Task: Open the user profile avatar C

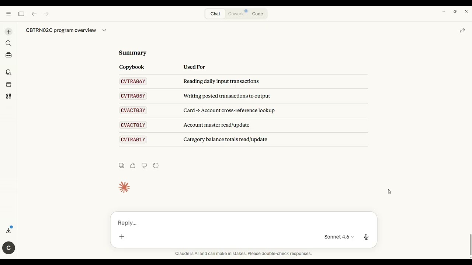Action: (8, 248)
